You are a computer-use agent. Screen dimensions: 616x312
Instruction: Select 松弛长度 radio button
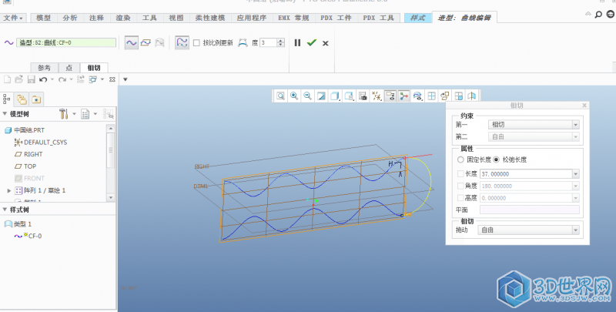[496, 159]
